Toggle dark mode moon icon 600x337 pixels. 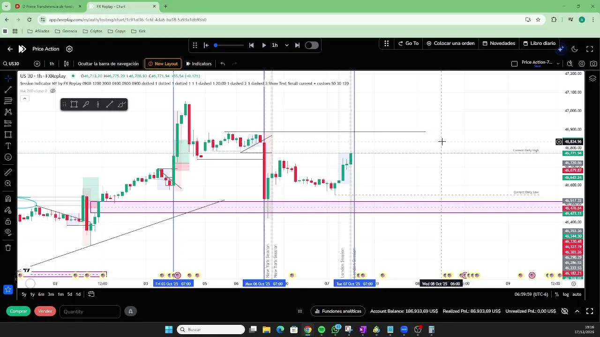click(575, 49)
